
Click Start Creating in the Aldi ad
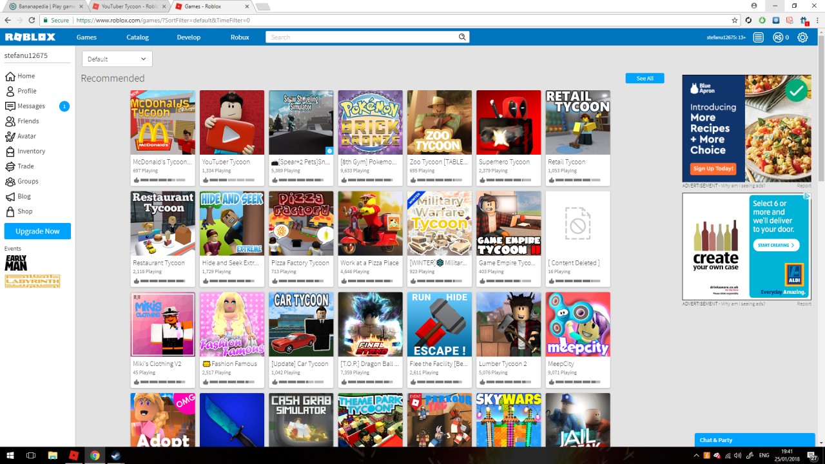(776, 245)
